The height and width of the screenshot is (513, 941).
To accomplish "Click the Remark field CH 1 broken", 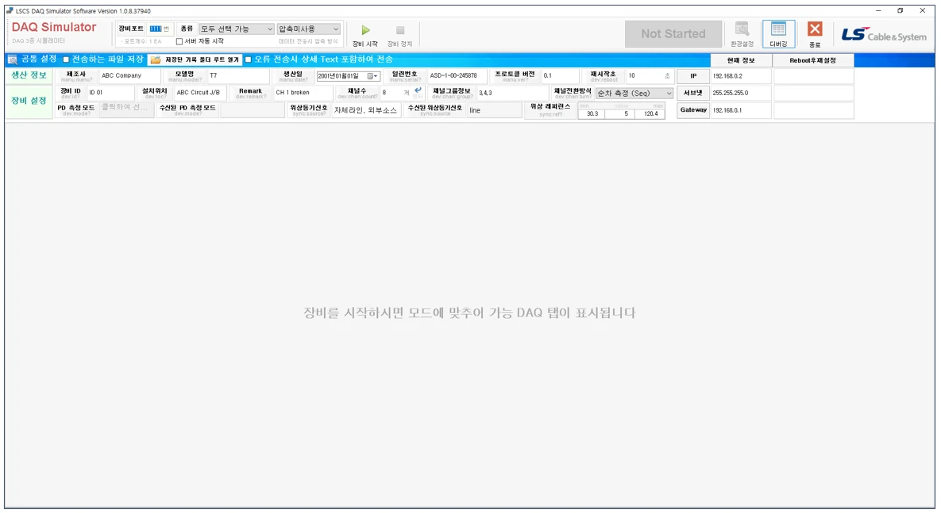I will pos(303,92).
